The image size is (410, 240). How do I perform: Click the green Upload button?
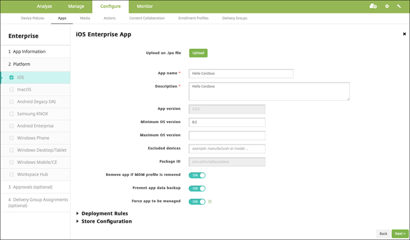(198, 53)
